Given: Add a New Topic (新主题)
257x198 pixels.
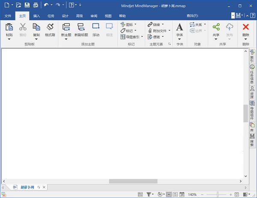Looking at the screenshot, I should (x=66, y=27).
